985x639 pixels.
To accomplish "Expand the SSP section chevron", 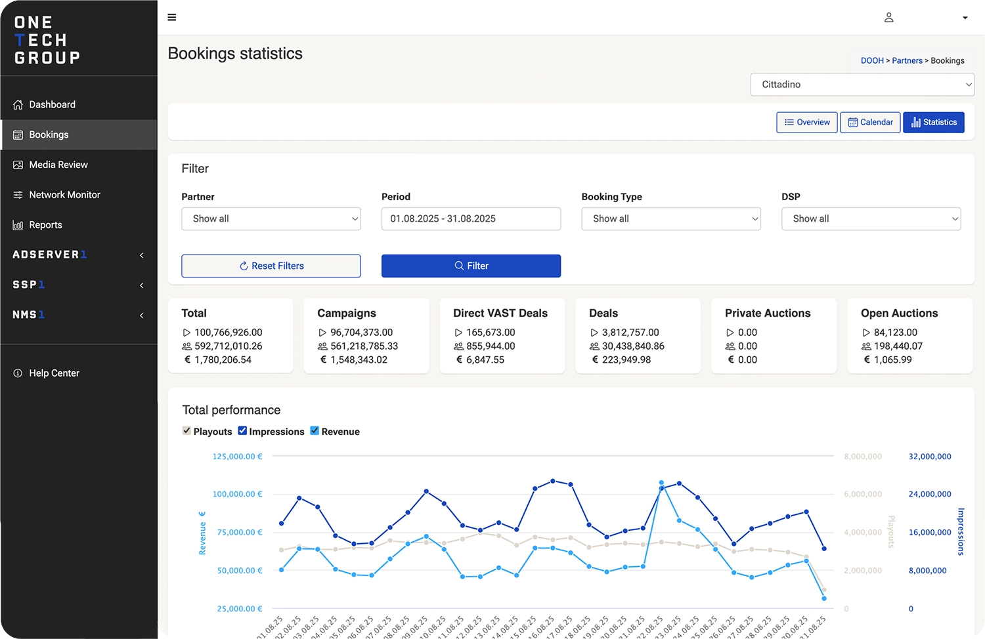I will point(142,285).
